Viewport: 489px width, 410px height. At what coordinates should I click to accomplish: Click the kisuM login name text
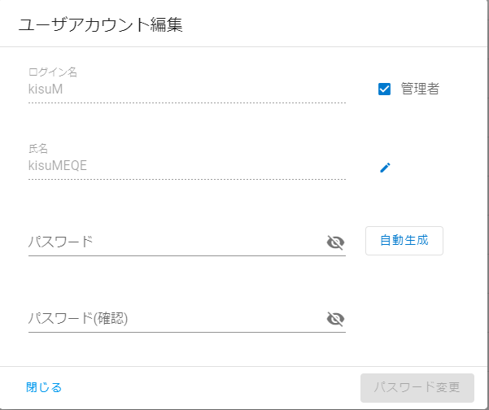46,89
